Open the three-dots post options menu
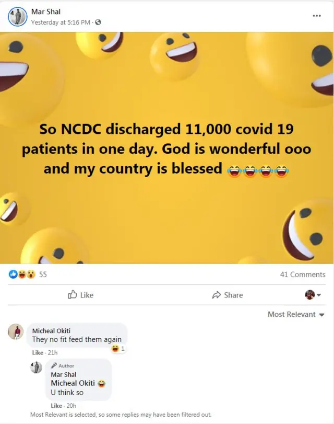Image resolution: width=334 pixels, height=424 pixels. (317, 16)
